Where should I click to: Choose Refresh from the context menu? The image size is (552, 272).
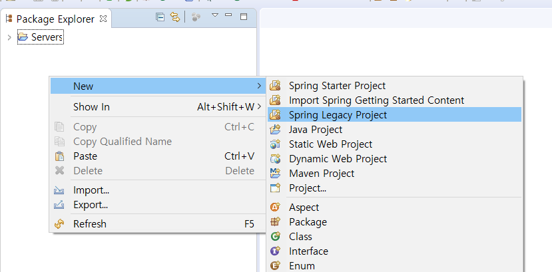[x=158, y=224]
